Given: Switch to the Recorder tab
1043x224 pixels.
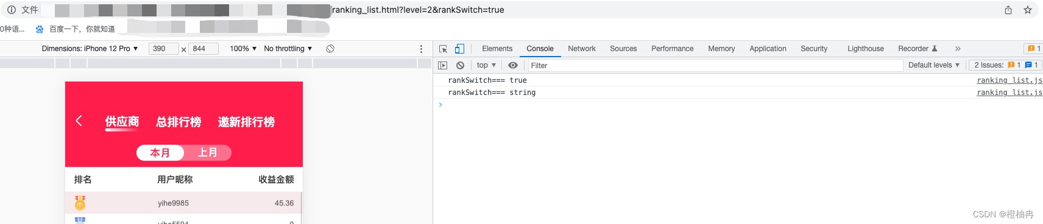Looking at the screenshot, I should (x=917, y=49).
